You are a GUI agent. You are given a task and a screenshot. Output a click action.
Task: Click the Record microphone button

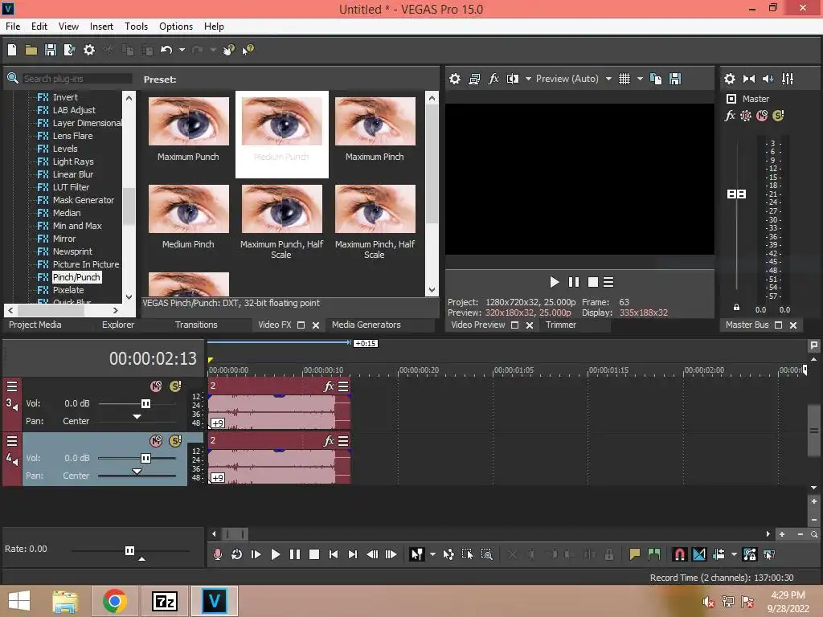pos(217,554)
